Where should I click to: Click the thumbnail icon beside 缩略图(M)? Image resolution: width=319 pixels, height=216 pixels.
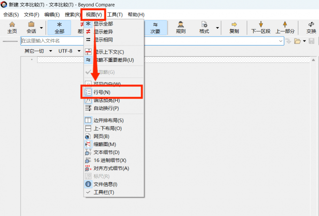(88, 144)
